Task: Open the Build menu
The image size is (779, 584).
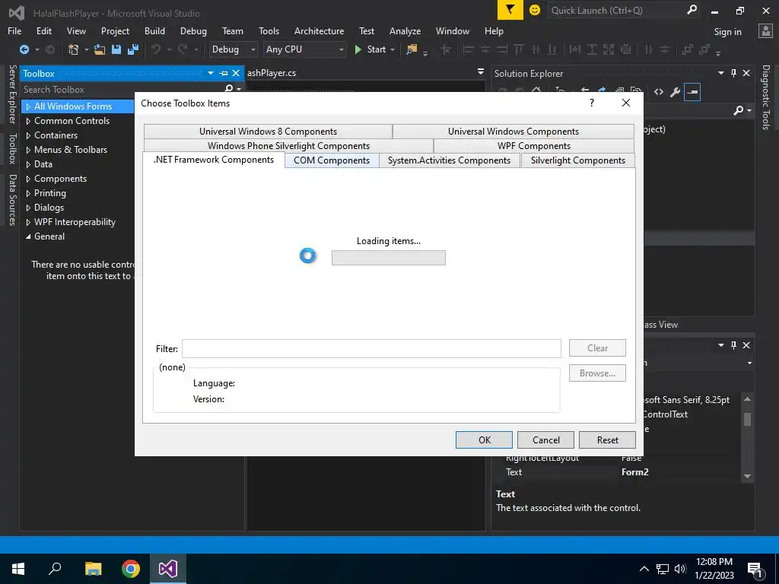Action: click(154, 30)
